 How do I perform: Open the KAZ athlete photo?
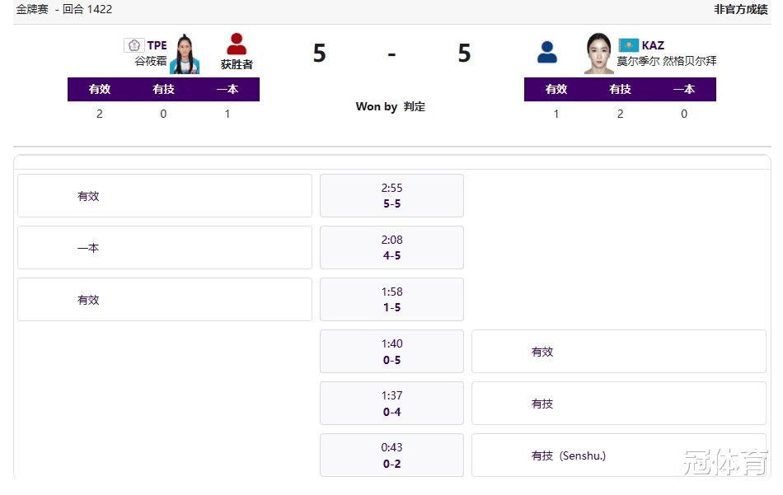point(598,54)
